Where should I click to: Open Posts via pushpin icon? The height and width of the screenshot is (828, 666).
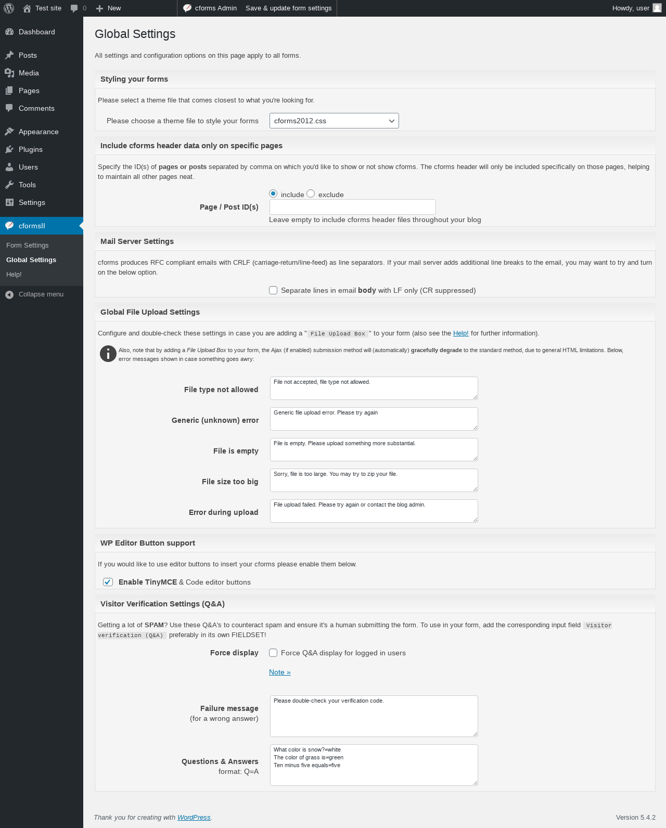coord(9,55)
